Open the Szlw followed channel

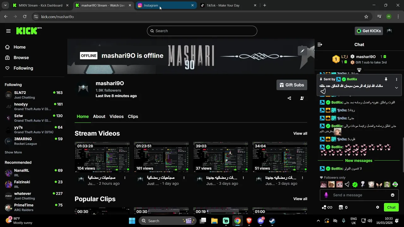33,118
